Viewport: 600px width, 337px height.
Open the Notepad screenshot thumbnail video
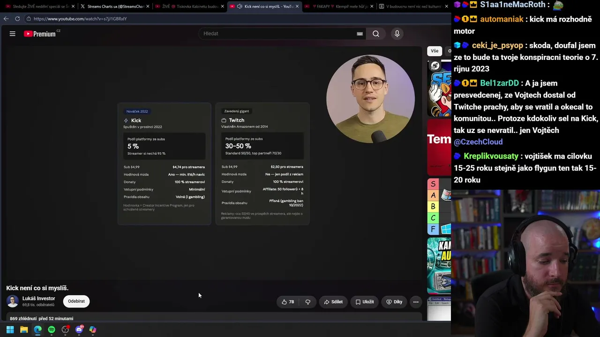coord(439,308)
